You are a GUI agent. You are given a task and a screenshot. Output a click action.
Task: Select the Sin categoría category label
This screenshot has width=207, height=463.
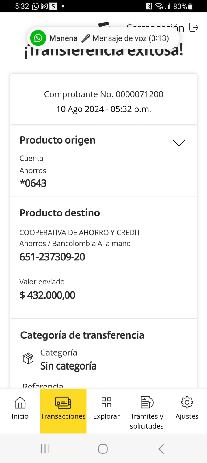68,366
